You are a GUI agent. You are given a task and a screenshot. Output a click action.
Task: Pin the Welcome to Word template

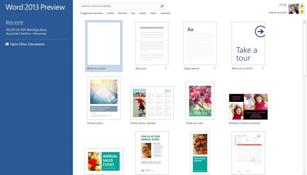coord(263,68)
